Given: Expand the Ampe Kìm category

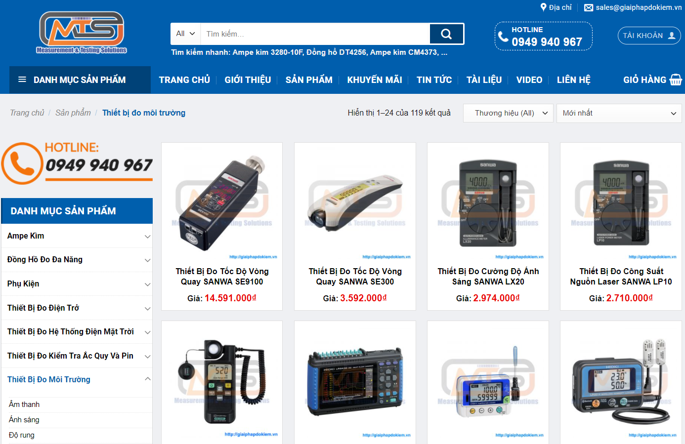Looking at the screenshot, I should click(147, 237).
